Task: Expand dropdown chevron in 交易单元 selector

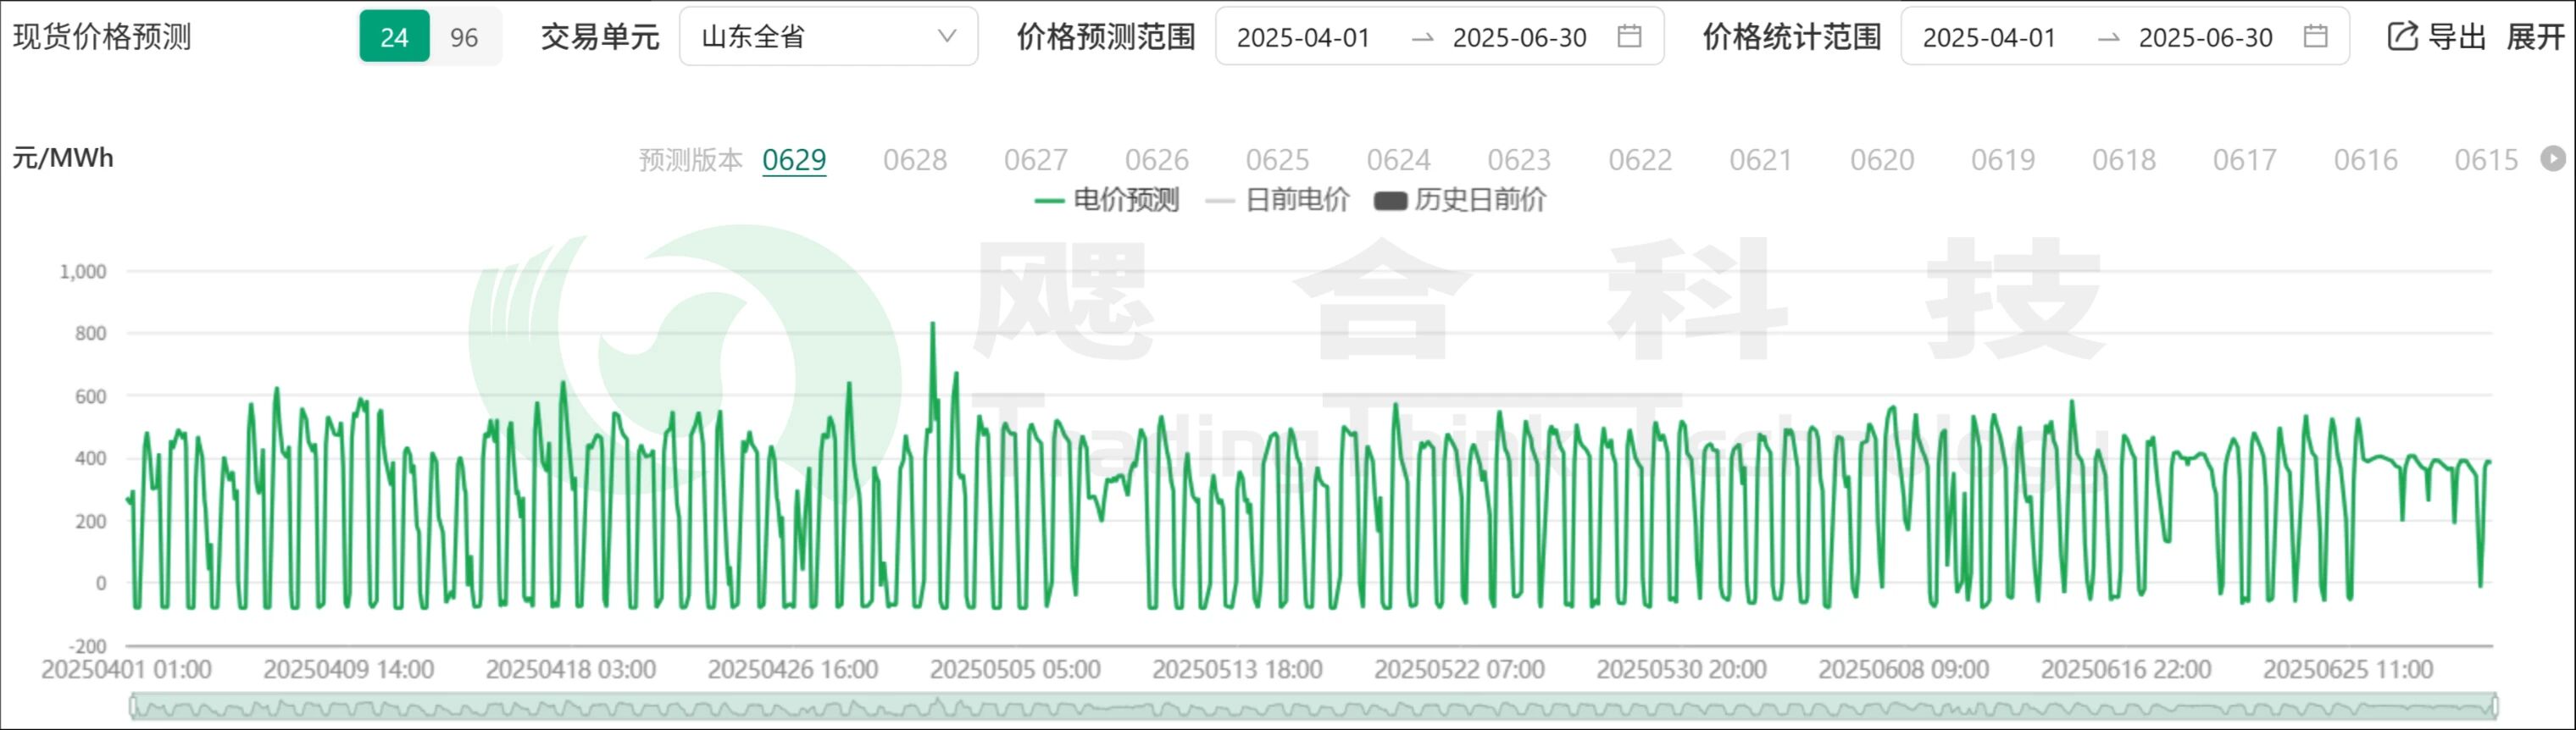Action: [x=946, y=37]
